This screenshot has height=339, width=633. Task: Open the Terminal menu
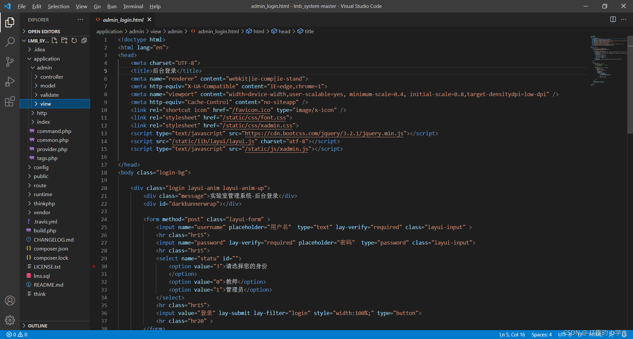[133, 6]
